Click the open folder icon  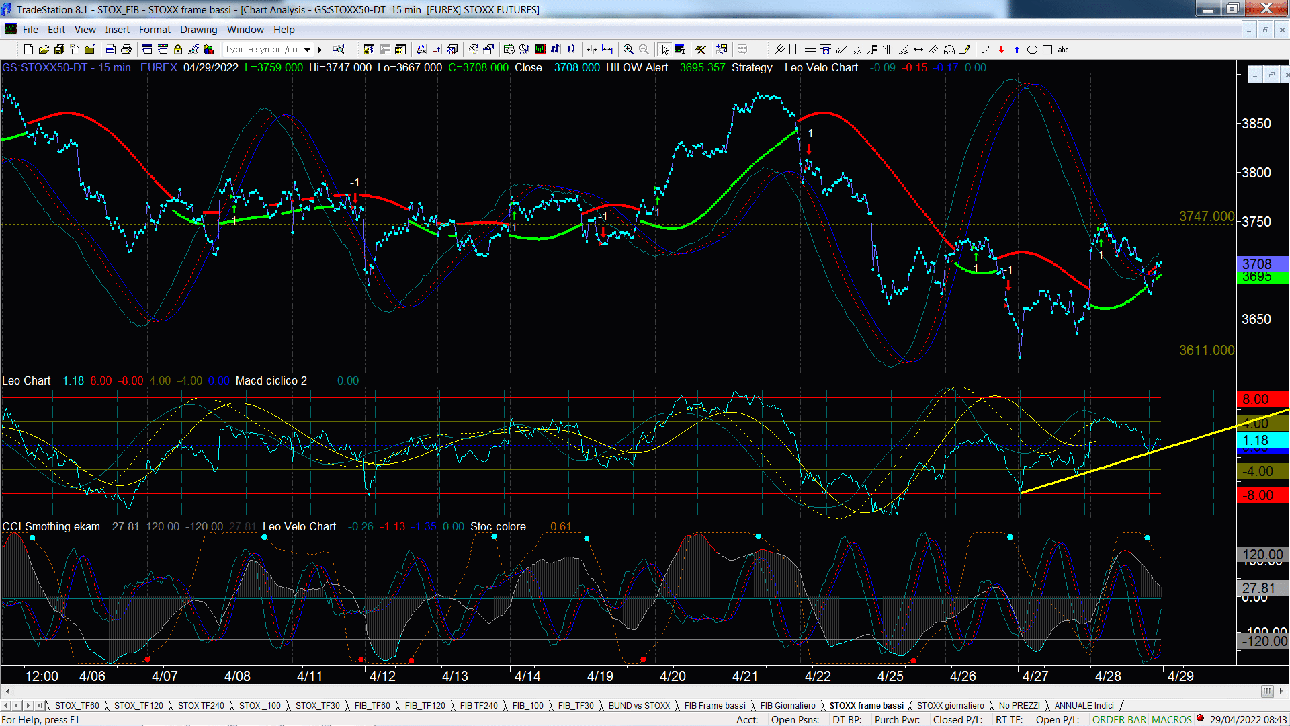[x=44, y=50]
